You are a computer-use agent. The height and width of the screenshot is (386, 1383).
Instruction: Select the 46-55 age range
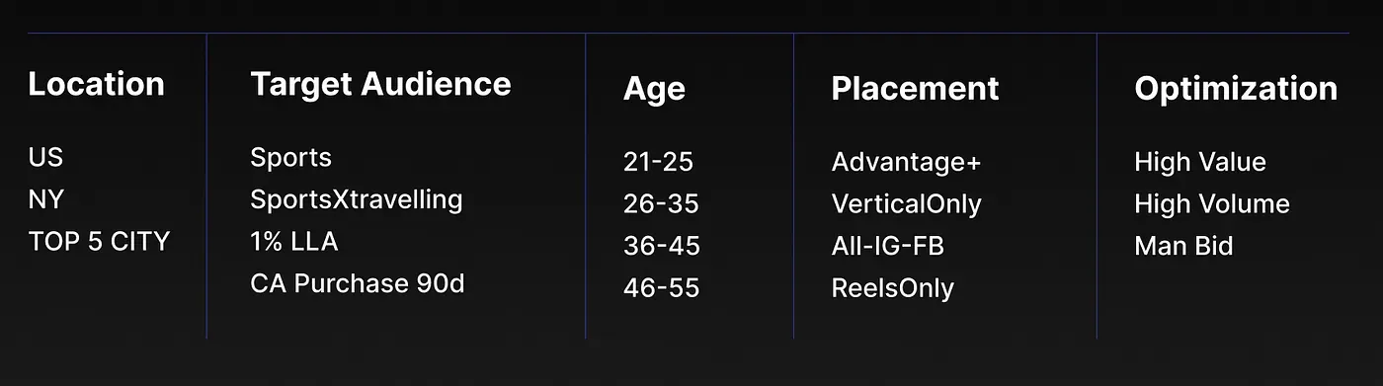661,288
